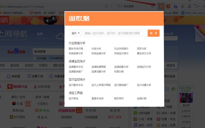Click the orange 搜索 button

point(153,33)
